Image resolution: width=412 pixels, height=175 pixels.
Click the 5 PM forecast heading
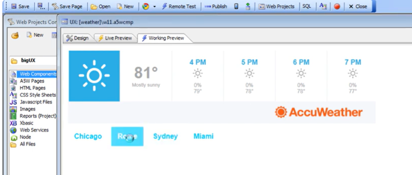pyautogui.click(x=249, y=62)
